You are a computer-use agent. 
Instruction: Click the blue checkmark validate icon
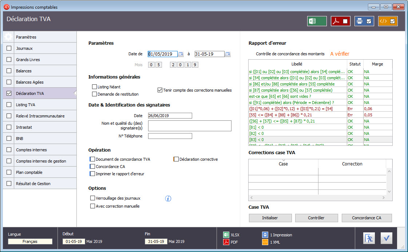click(387, 238)
